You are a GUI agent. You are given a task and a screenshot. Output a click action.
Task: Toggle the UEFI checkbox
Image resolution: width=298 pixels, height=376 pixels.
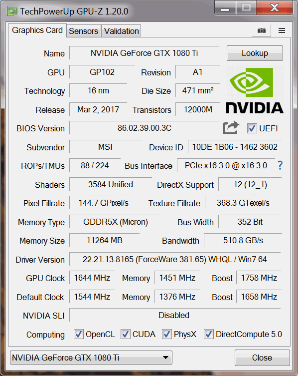pos(252,128)
